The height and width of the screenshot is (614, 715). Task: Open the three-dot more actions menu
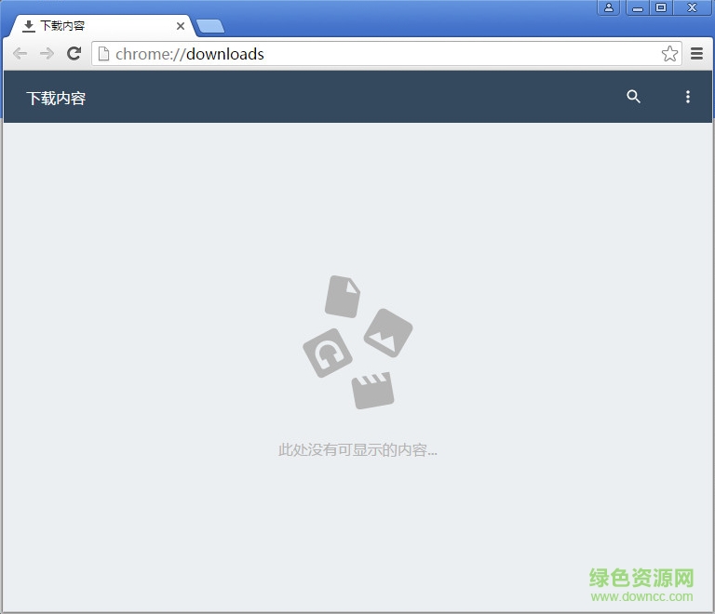point(688,97)
